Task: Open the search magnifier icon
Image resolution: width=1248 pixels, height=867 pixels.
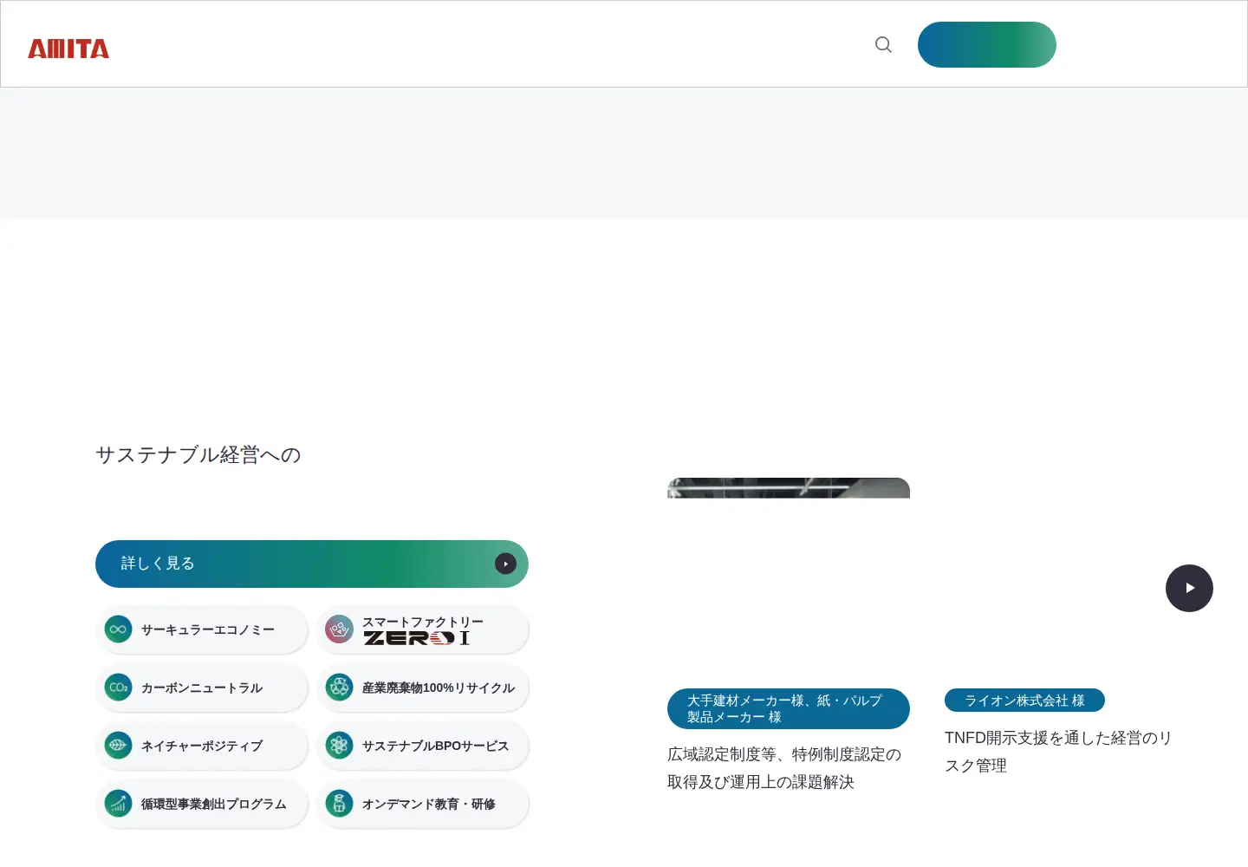Action: pyautogui.click(x=883, y=44)
